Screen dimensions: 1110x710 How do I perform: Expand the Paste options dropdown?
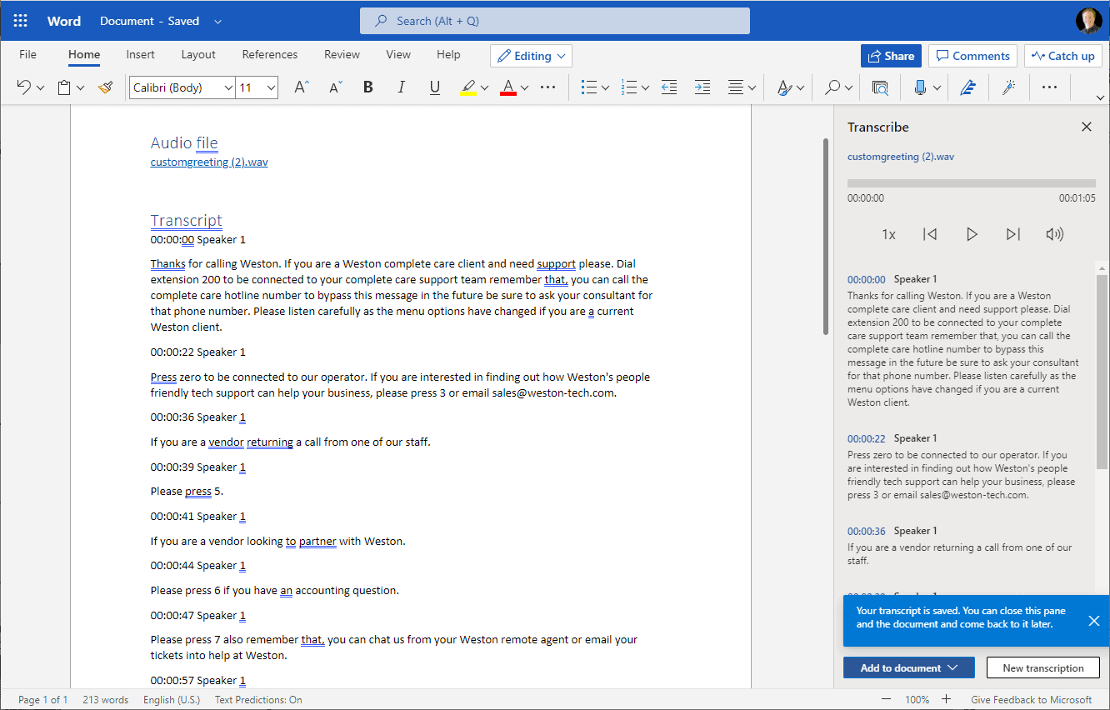80,87
